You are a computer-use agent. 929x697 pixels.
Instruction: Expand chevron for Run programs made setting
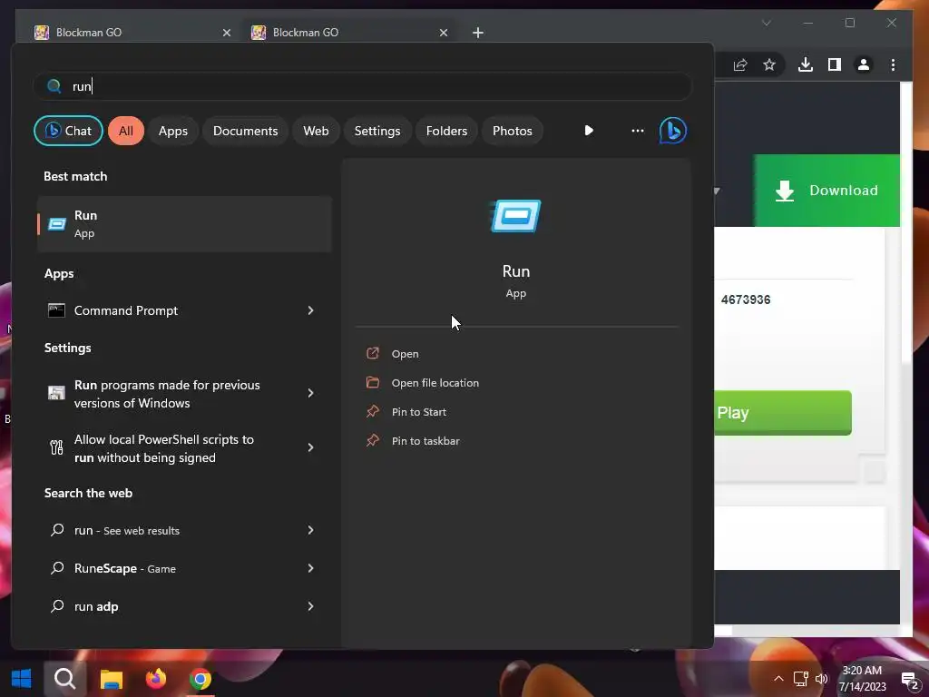310,393
